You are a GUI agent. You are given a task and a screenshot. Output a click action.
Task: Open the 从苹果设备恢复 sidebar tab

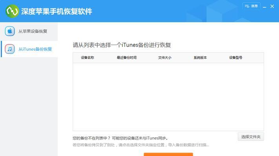[x=29, y=31]
